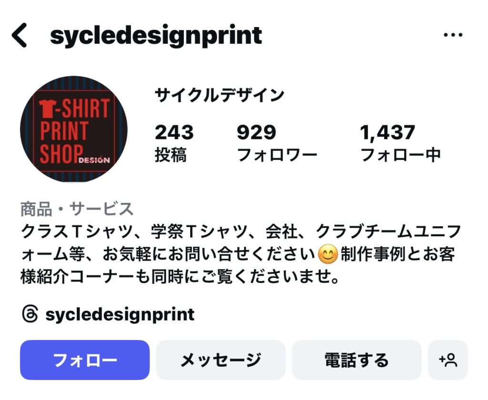Tap the add-person suggestions icon button
Screen dimensions: 488x400
pos(448,360)
